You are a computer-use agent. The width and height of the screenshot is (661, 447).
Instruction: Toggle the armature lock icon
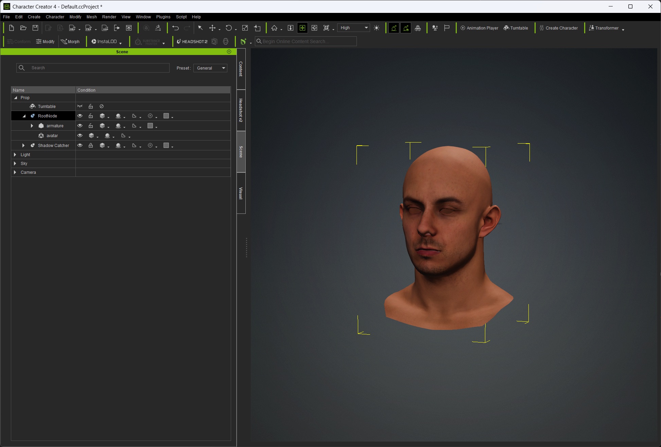(x=91, y=126)
